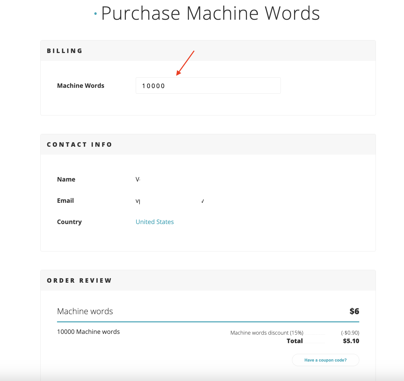Click the Email label in Contact Info
The width and height of the screenshot is (404, 381).
point(65,200)
